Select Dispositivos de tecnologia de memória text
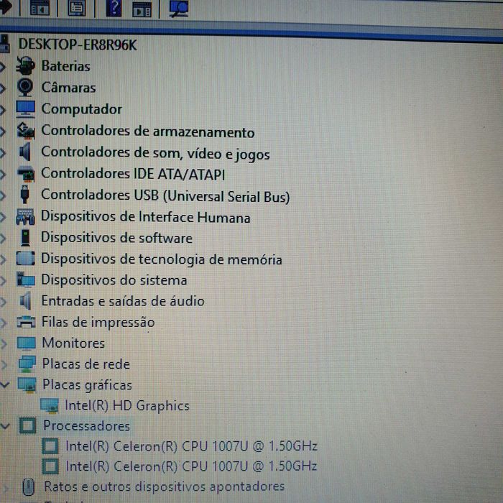Image resolution: width=503 pixels, height=503 pixels. coord(162,259)
